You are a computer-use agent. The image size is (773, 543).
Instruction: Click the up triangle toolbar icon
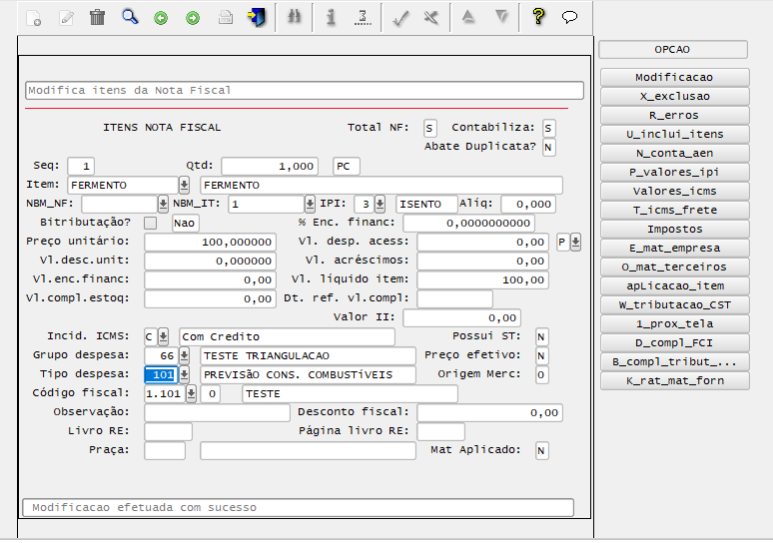tap(468, 17)
